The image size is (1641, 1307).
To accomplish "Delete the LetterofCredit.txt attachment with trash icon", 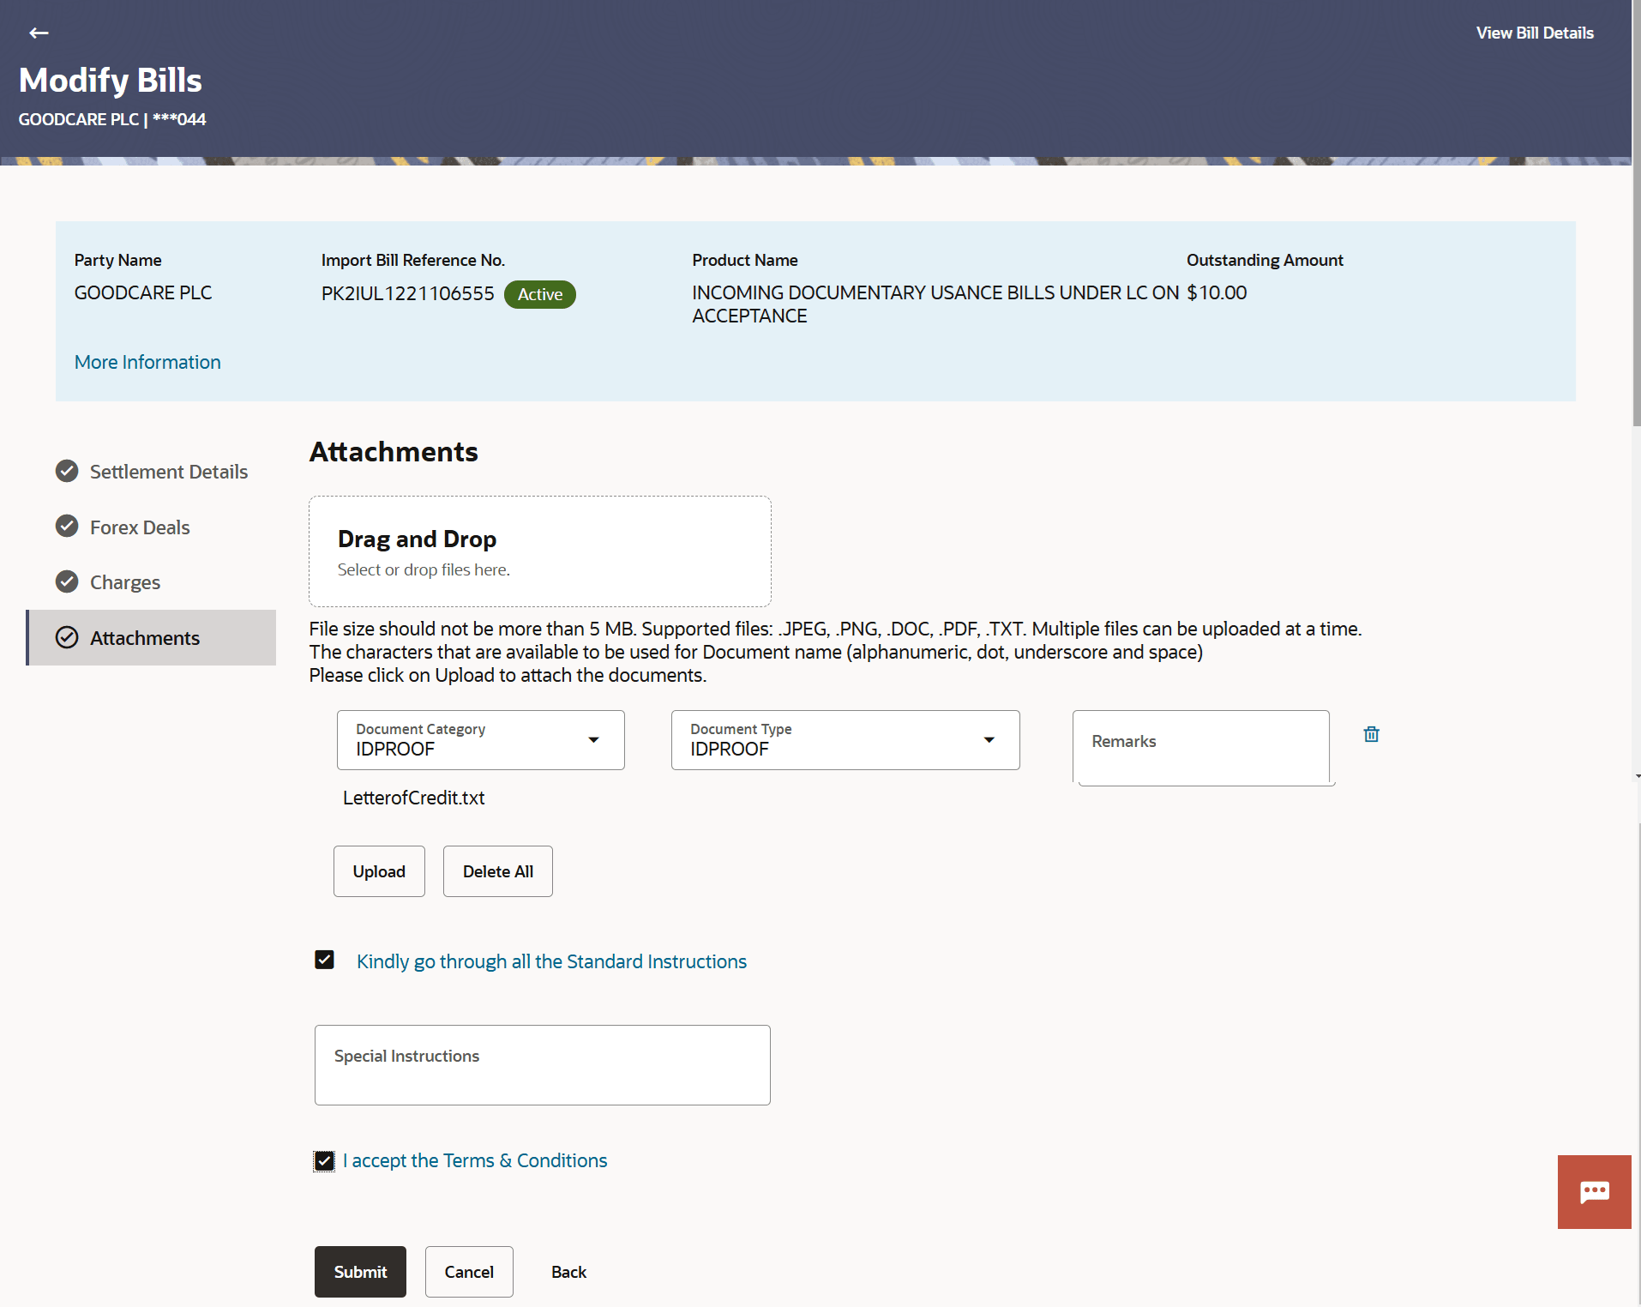I will (x=1371, y=734).
